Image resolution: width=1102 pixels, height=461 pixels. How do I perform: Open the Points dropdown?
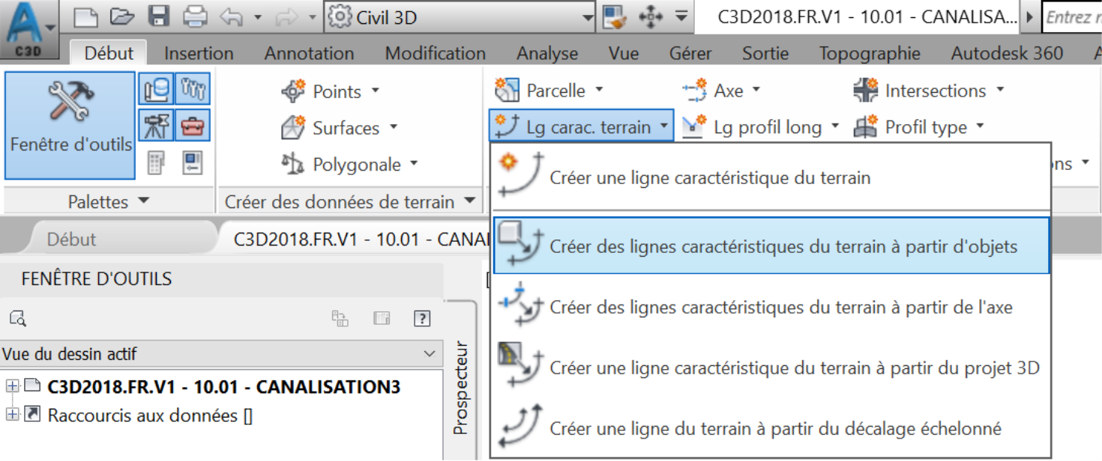(330, 91)
